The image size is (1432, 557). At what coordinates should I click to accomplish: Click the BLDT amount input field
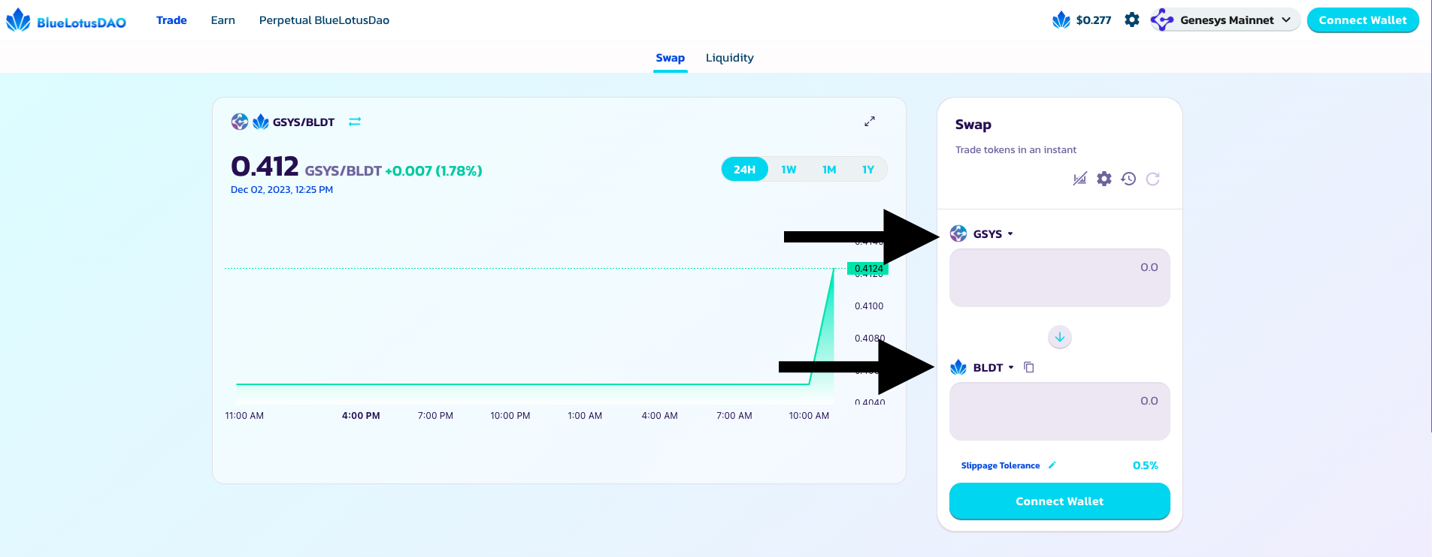[1059, 411]
